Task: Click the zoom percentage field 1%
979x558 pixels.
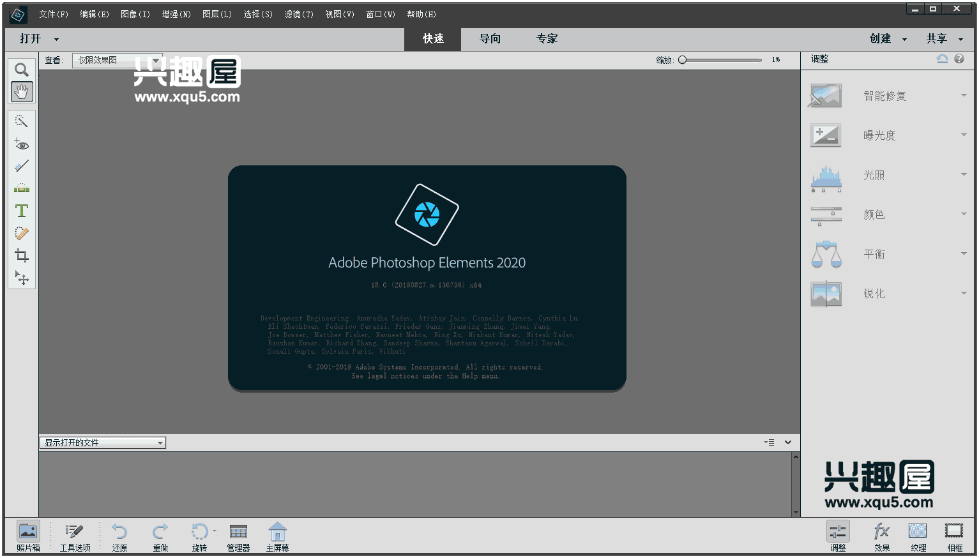Action: coord(776,60)
